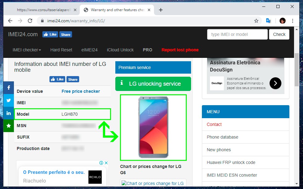Click the DocuSign ad arrow button
Image resolution: width=303 pixels, height=189 pixels.
pyautogui.click(x=275, y=83)
